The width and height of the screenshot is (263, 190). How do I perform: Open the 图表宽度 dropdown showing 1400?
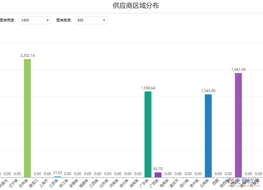[35, 20]
